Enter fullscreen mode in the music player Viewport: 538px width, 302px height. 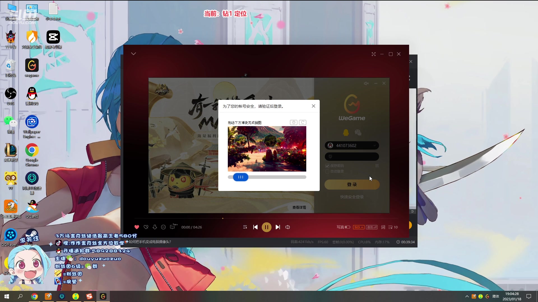pyautogui.click(x=374, y=54)
